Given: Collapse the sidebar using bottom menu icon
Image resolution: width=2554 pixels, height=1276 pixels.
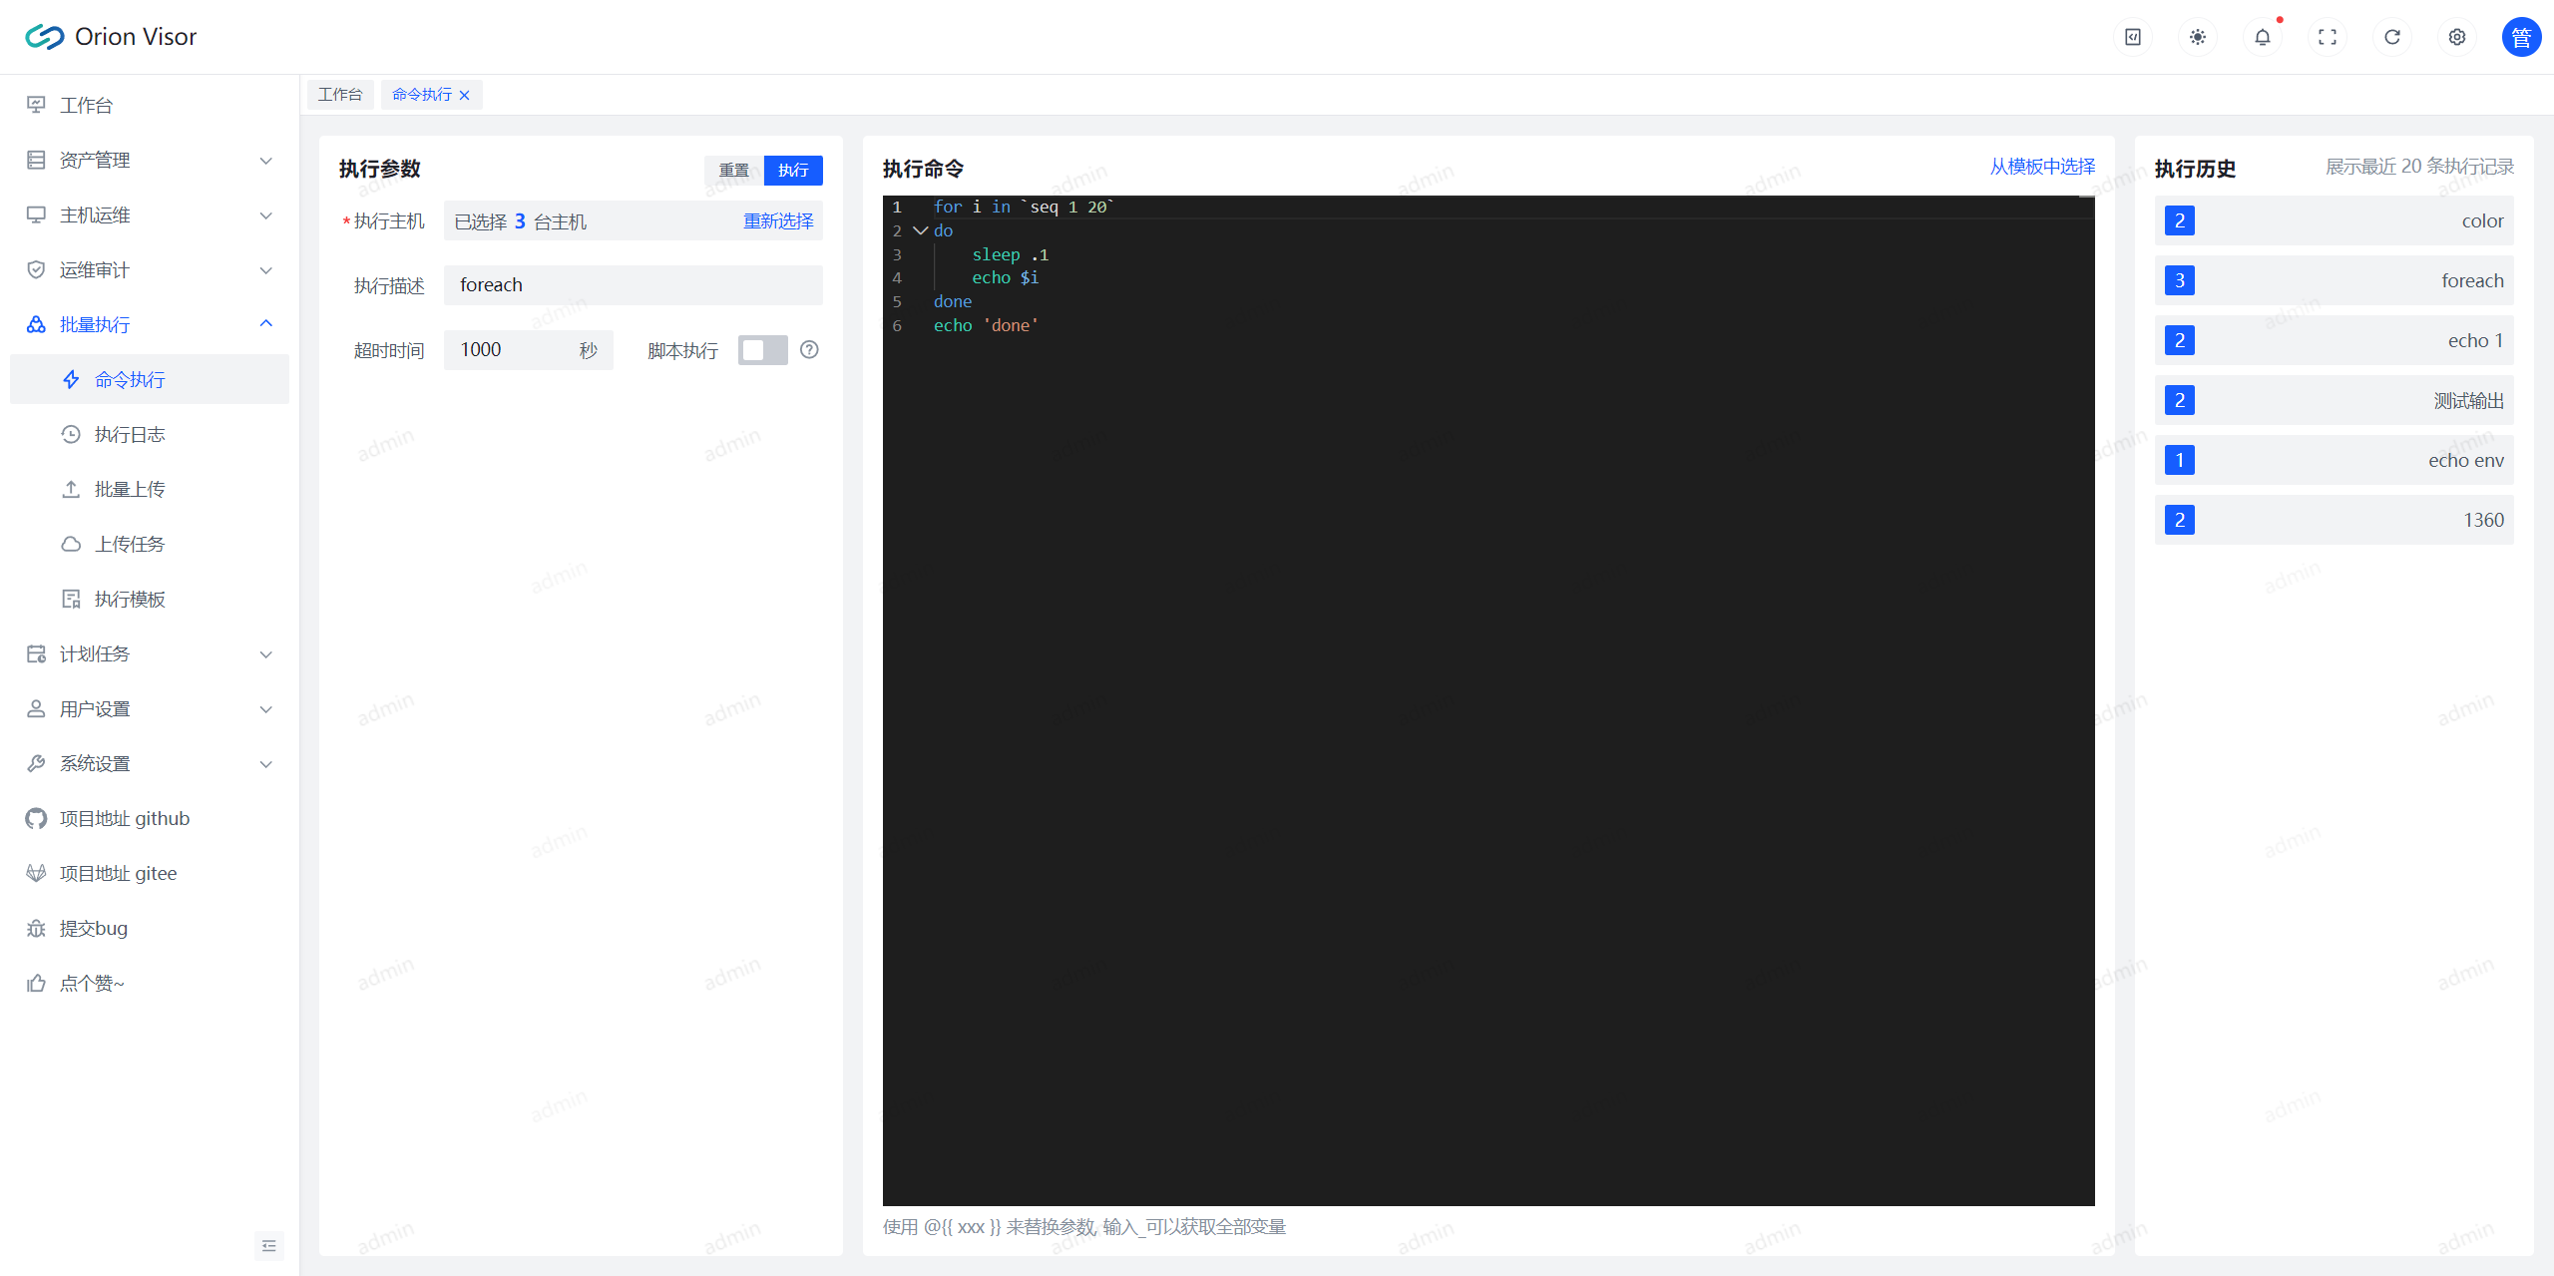Looking at the screenshot, I should point(268,1245).
